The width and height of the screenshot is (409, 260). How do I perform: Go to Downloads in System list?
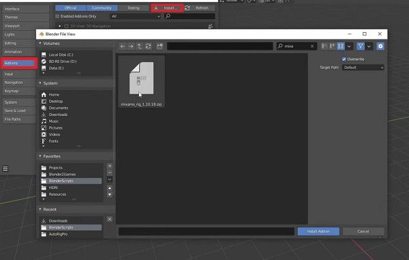click(58, 115)
